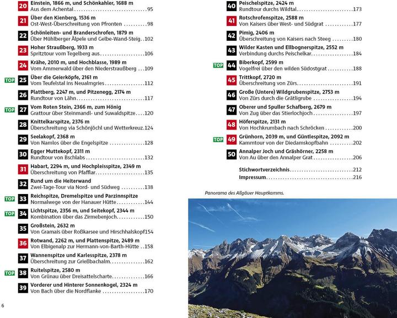Click 'Von Zürs durch die Grätligrube'
Viewport: 397px width, 318px height.
pos(275,98)
